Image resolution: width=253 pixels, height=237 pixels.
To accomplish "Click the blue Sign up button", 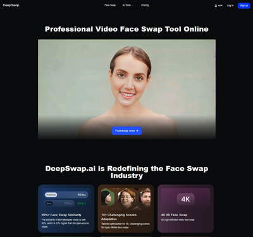I will [x=244, y=6].
